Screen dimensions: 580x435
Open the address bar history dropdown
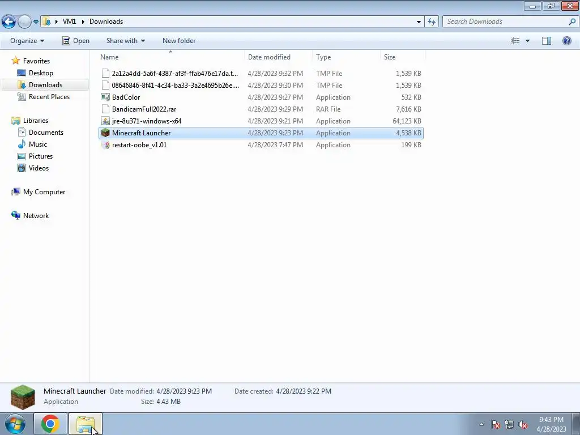click(419, 22)
